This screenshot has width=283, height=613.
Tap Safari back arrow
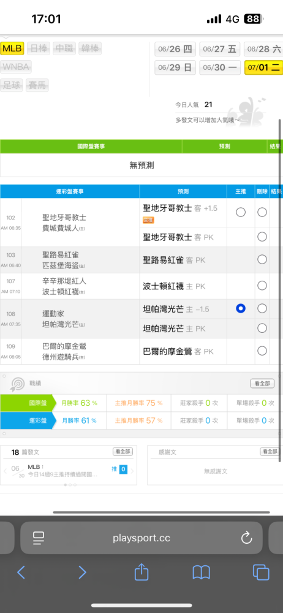coord(21,573)
